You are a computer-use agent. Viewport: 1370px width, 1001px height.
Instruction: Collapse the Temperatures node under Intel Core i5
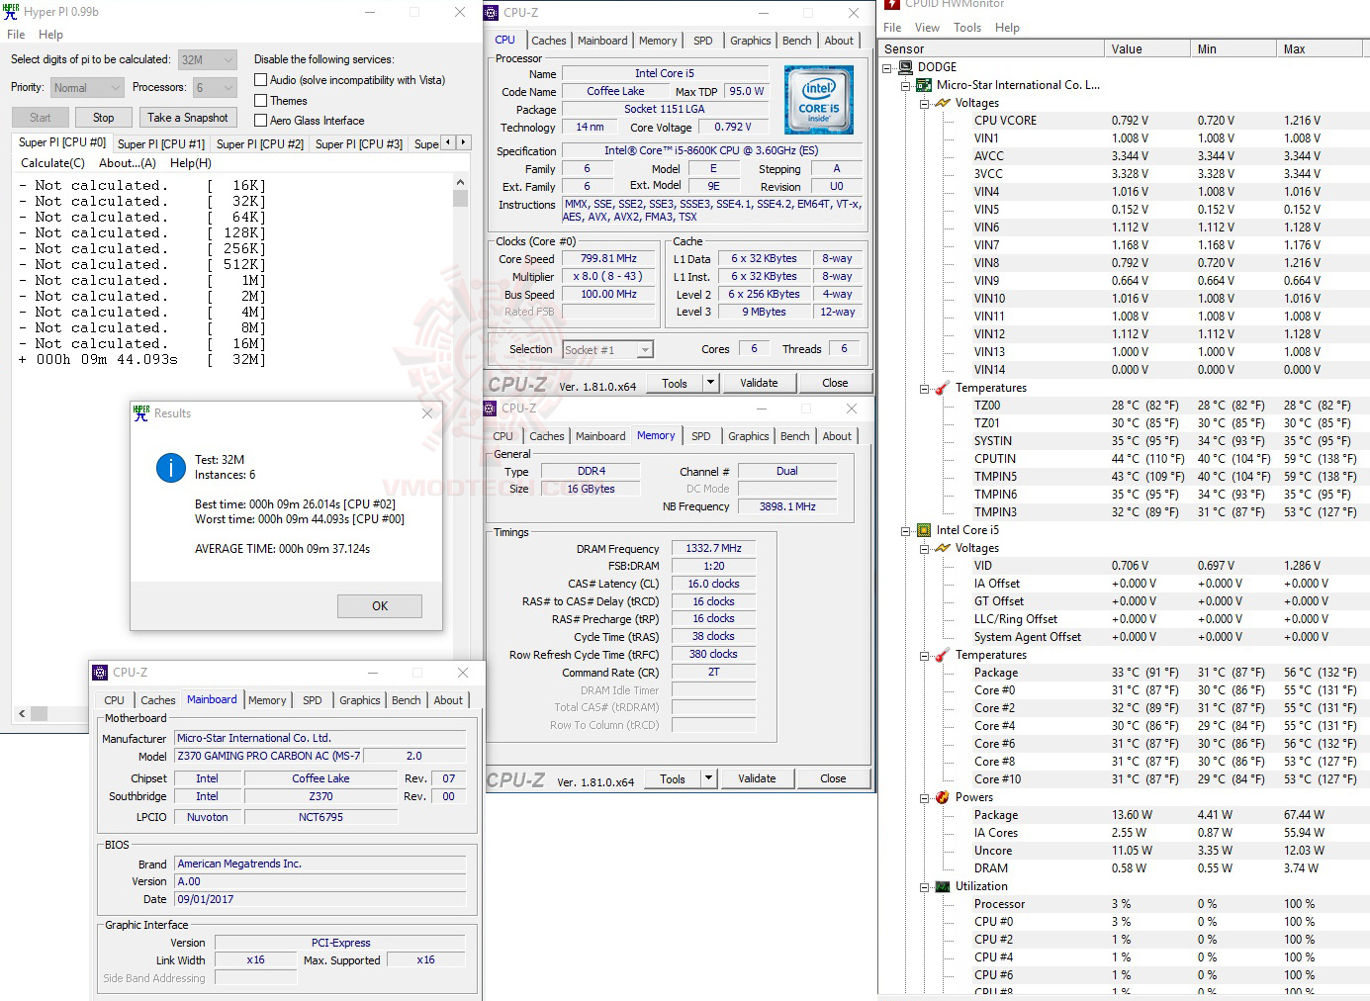coord(924,655)
